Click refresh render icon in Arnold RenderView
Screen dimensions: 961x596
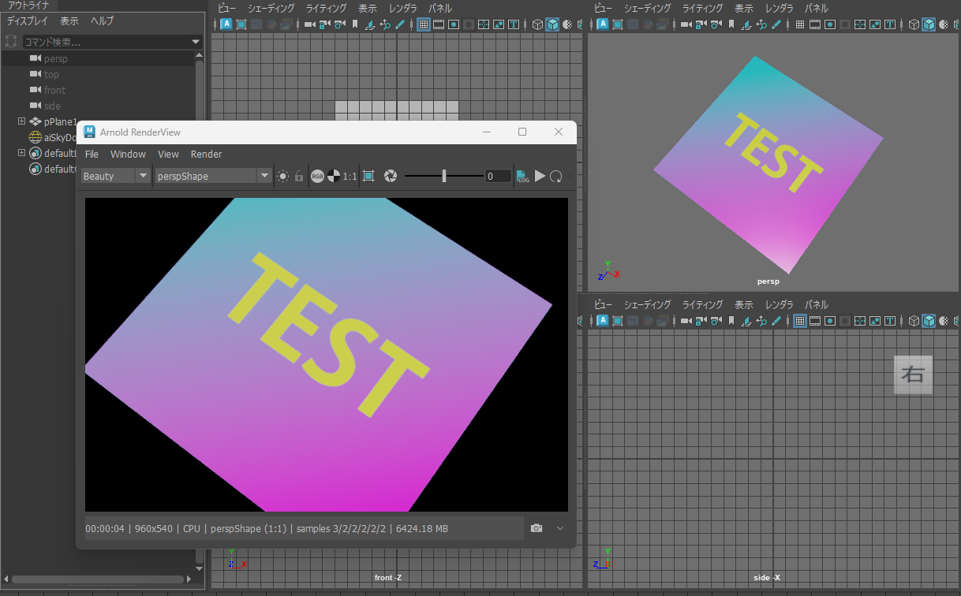pyautogui.click(x=556, y=176)
